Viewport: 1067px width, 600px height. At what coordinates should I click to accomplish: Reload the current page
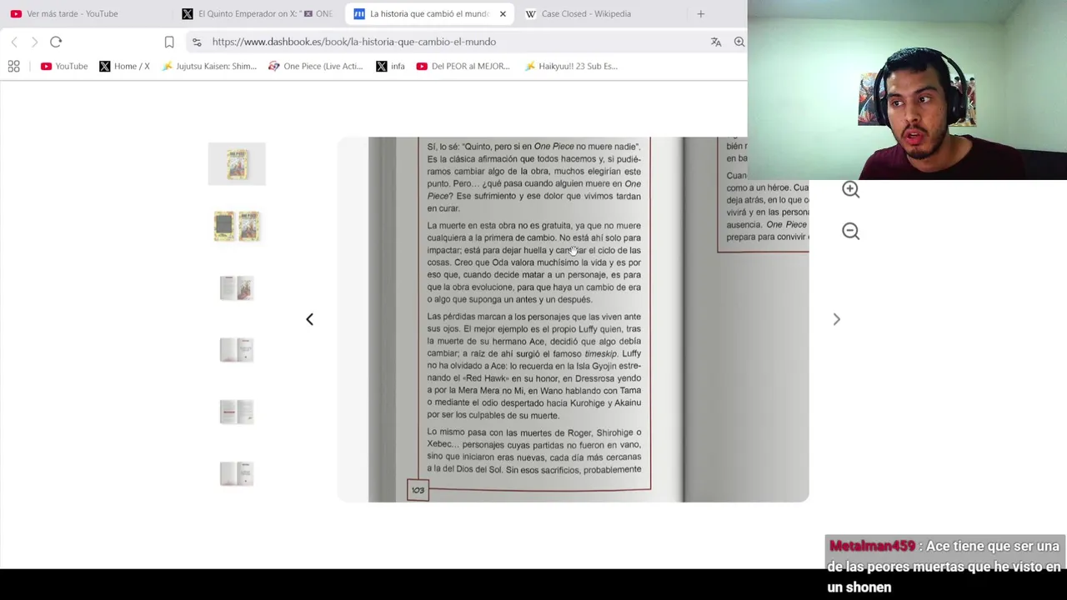[56, 42]
